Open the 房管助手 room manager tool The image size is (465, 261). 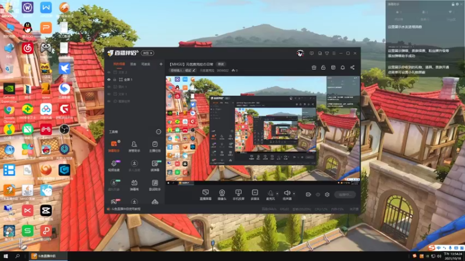click(x=134, y=146)
